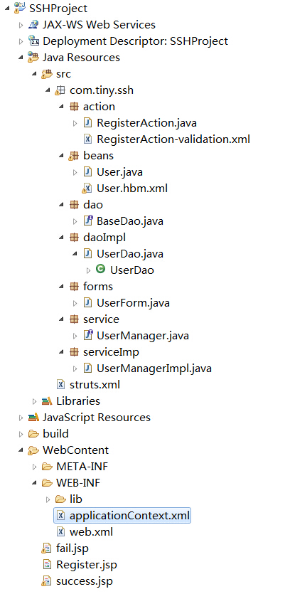The image size is (285, 594).
Task: Click the Deployment Descriptor icon
Action: 33,41
